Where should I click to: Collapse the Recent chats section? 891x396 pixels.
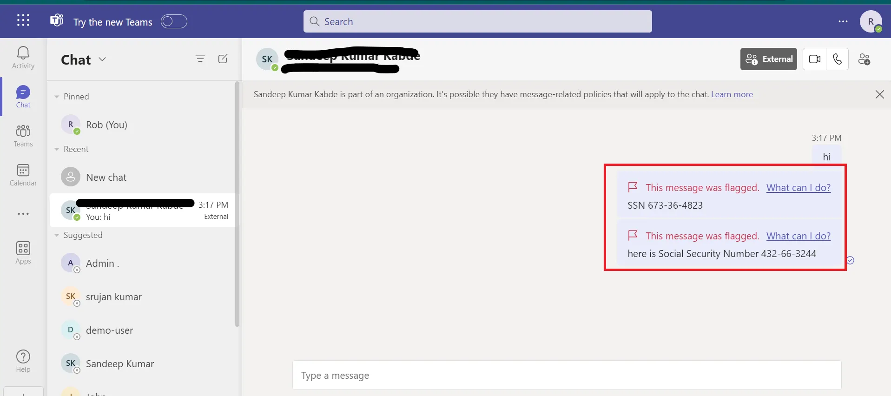pos(57,149)
